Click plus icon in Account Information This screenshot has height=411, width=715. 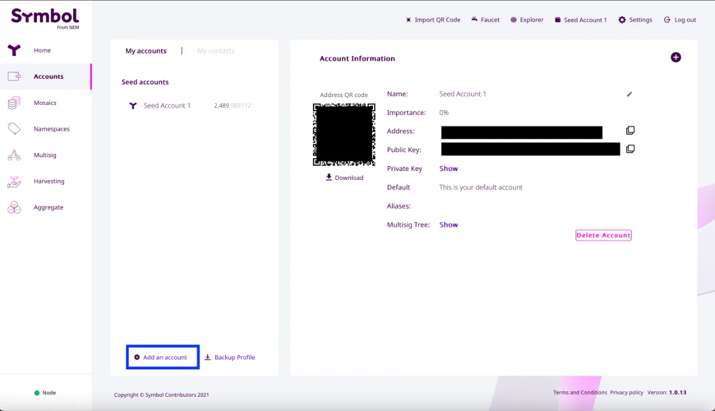point(676,57)
